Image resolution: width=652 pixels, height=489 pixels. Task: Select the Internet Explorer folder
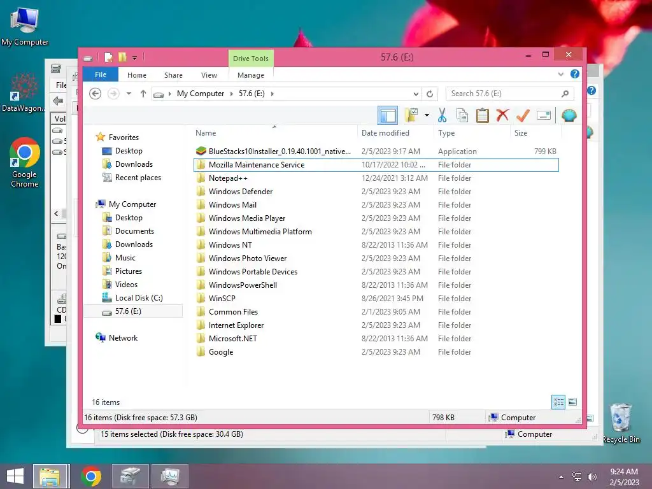tap(376, 325)
